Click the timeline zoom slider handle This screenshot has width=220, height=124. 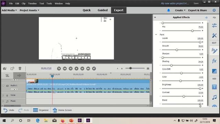[131, 68]
